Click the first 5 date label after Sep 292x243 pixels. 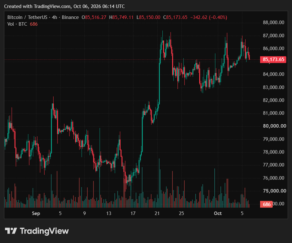60,213
